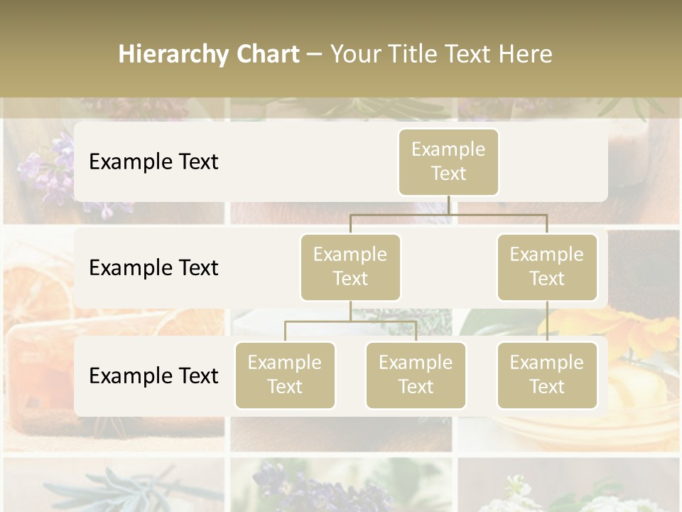Click the second row's "Example Text" label
The width and height of the screenshot is (682, 512).
pos(153,267)
